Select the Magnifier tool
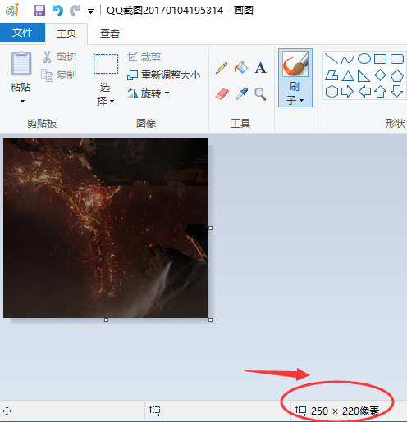Screen dimensions: 407x422 260,94
